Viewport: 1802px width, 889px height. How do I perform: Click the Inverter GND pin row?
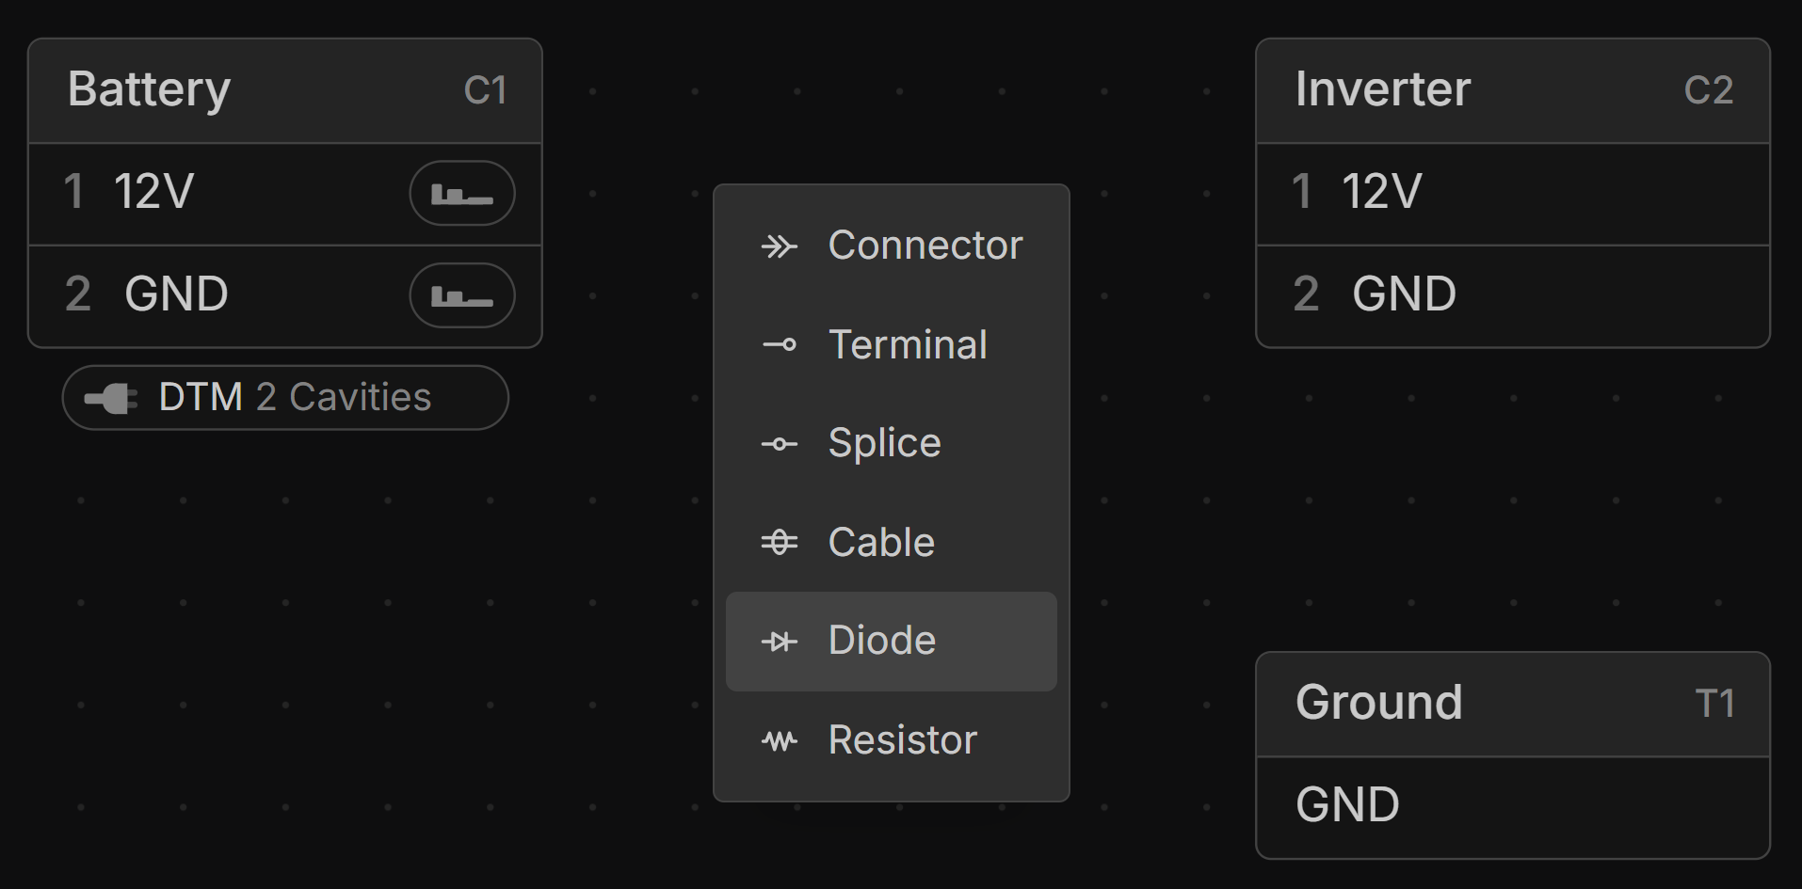(x=1512, y=295)
